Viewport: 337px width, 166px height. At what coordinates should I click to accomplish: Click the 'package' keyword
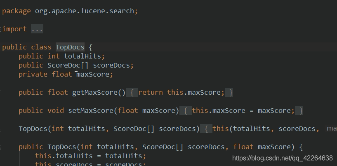click(16, 11)
